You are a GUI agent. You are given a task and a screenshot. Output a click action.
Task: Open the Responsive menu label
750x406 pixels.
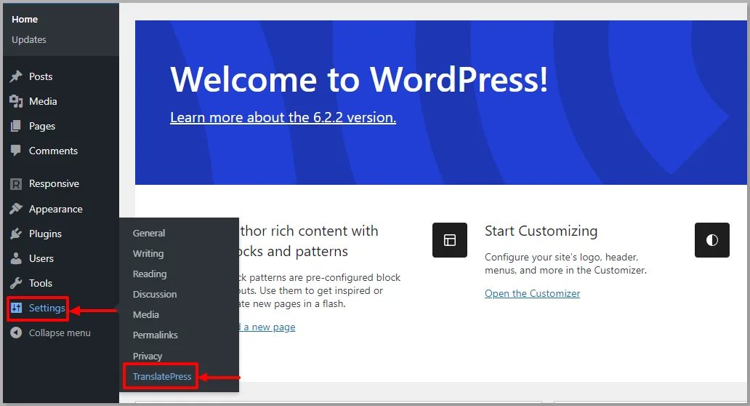(54, 184)
